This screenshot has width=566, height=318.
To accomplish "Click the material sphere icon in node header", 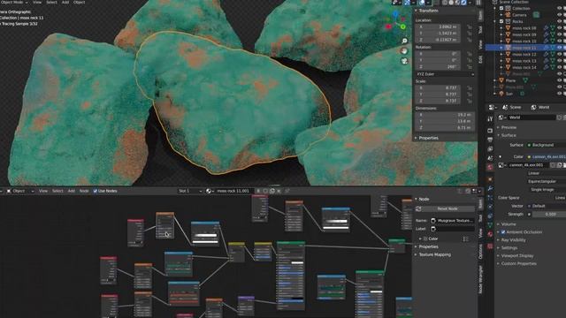I will [x=209, y=191].
